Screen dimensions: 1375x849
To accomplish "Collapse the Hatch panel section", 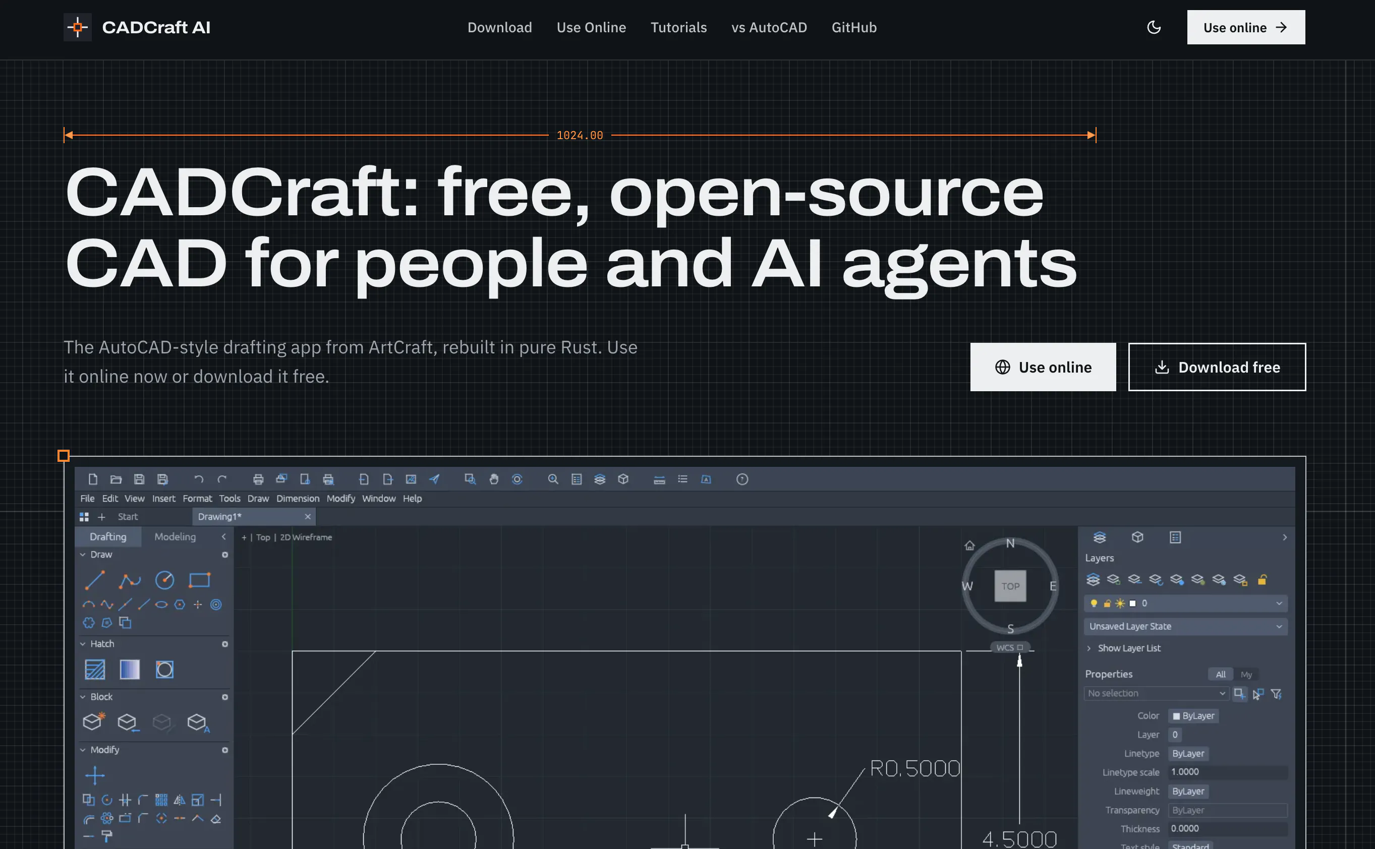I will point(83,644).
